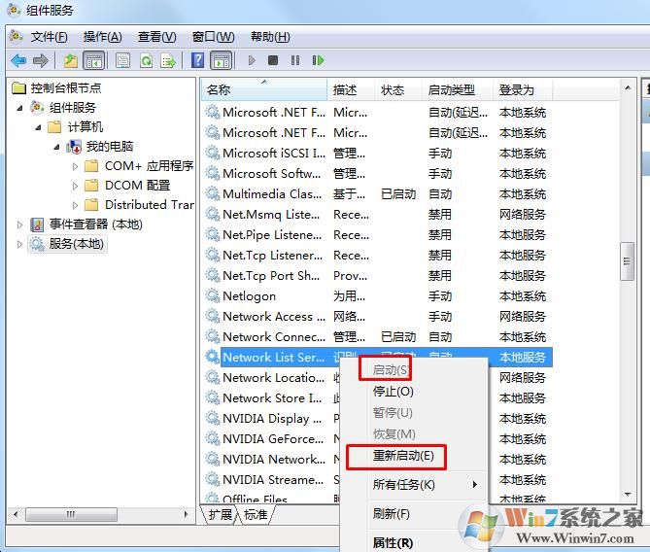Click the gear icon beside Netlogon
The width and height of the screenshot is (650, 552).
[213, 295]
